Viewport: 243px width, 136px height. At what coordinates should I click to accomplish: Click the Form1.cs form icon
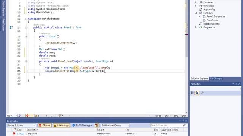pos(201,13)
